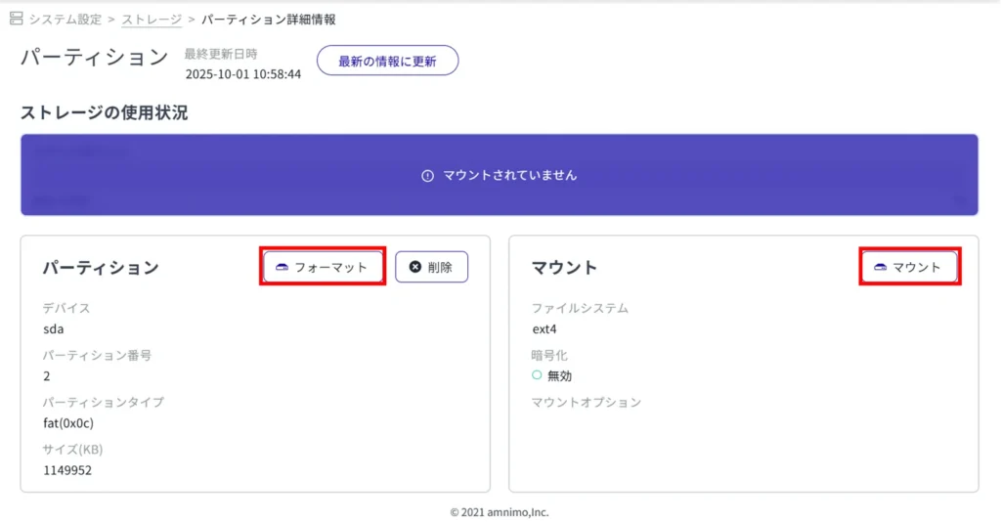Open the ストレージ breadcrumb link

[x=152, y=19]
